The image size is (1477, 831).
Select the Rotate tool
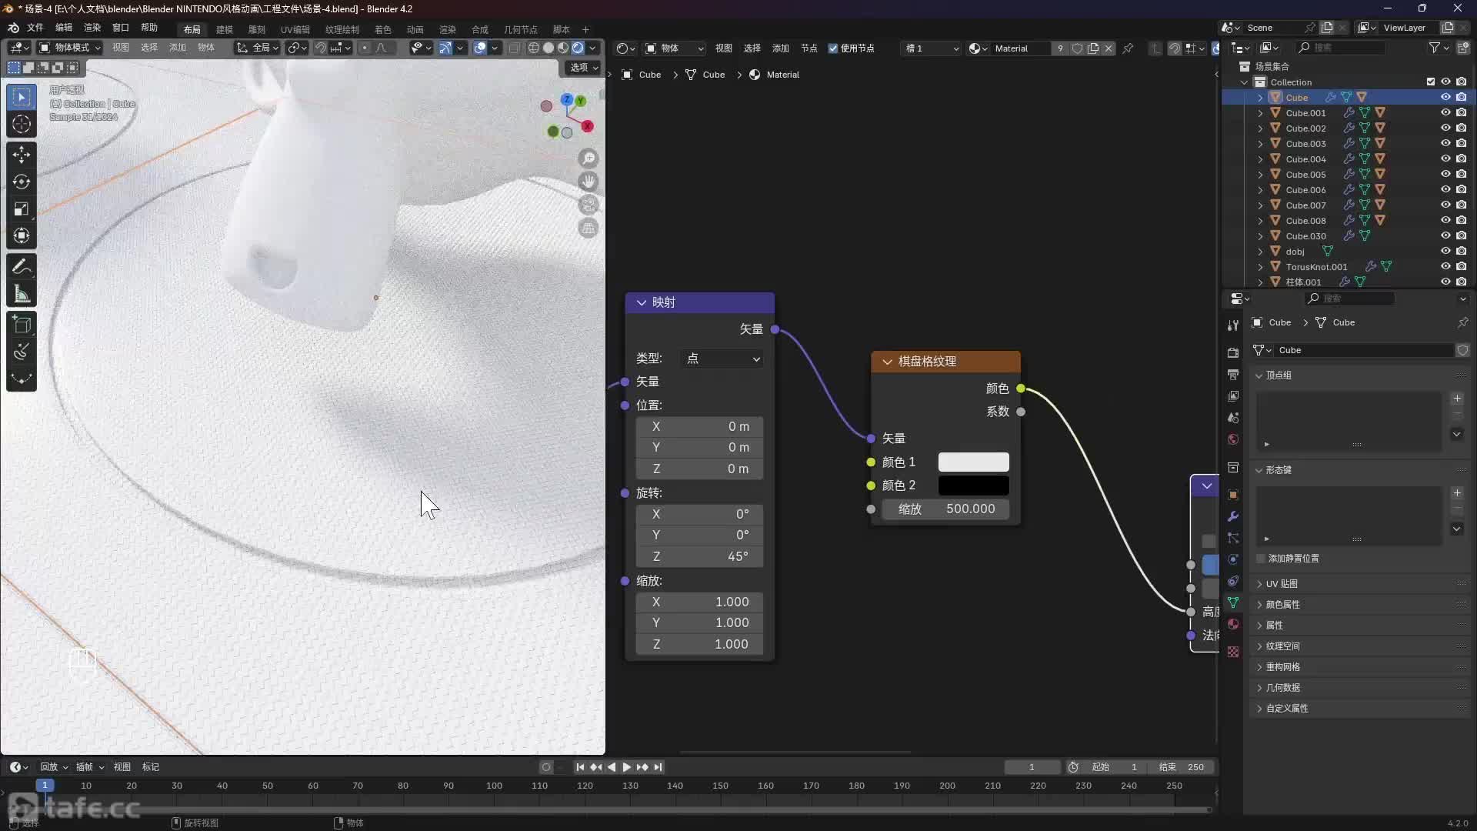[22, 182]
